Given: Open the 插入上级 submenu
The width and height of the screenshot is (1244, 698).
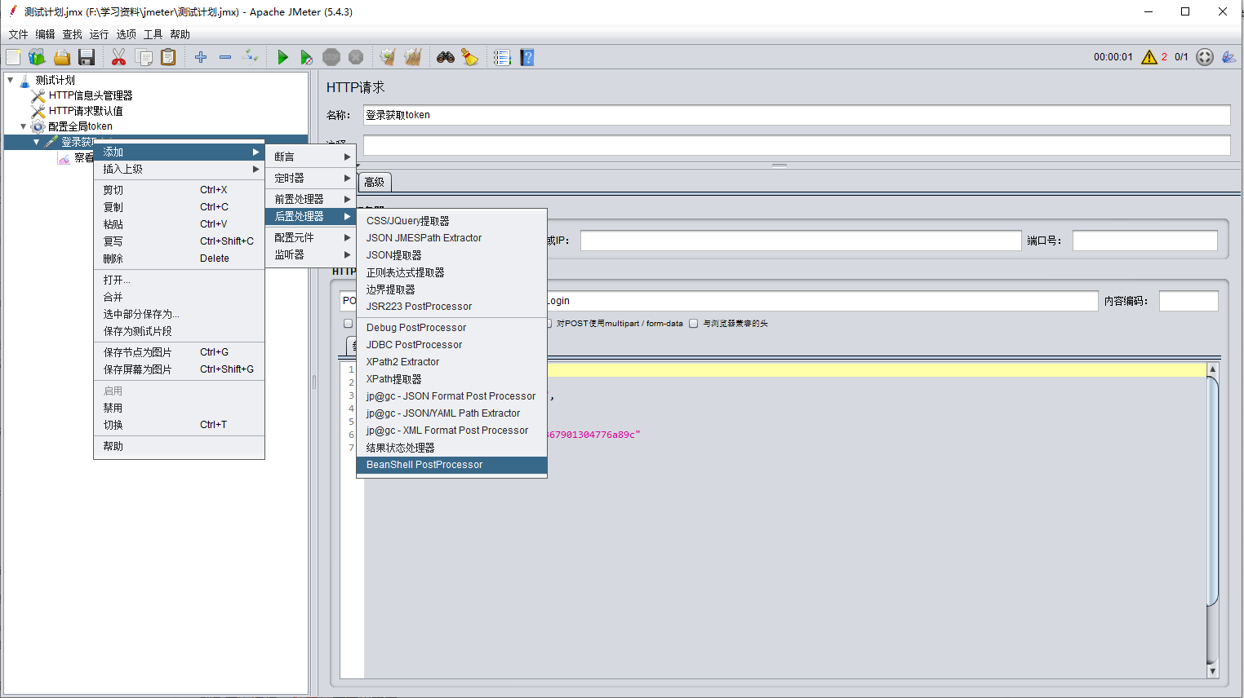Looking at the screenshot, I should point(180,170).
